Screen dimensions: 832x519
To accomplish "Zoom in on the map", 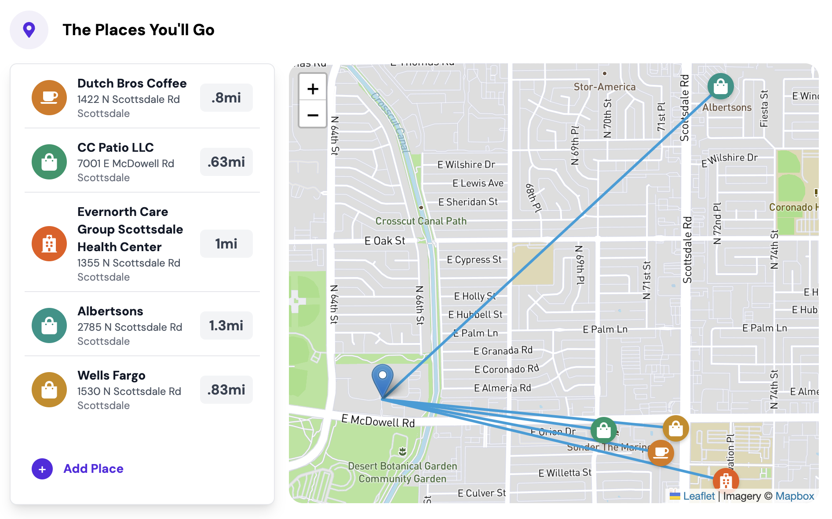I will pos(313,89).
